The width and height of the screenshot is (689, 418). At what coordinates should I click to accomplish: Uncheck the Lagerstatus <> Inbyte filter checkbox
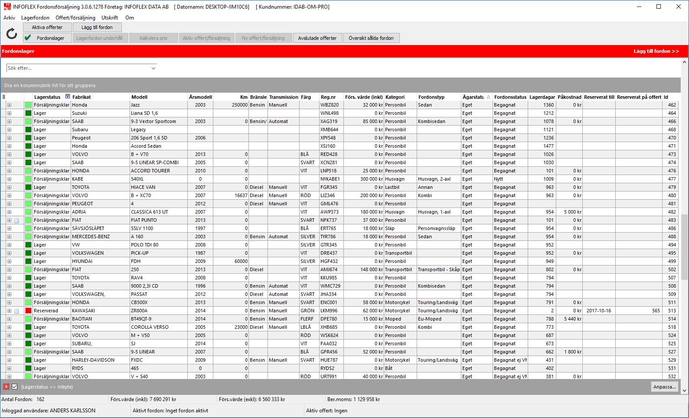(x=14, y=387)
